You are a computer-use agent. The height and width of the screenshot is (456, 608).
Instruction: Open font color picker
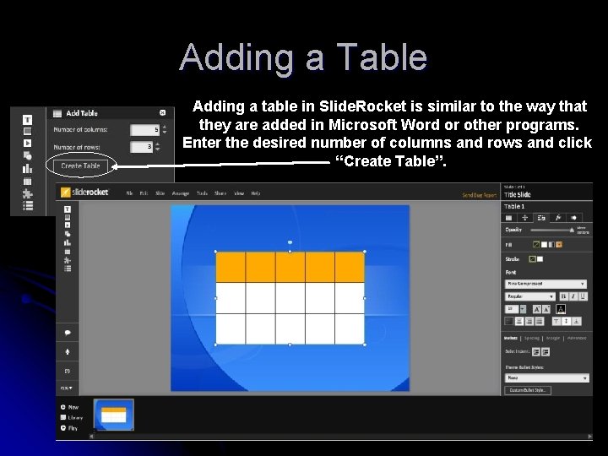coord(561,309)
